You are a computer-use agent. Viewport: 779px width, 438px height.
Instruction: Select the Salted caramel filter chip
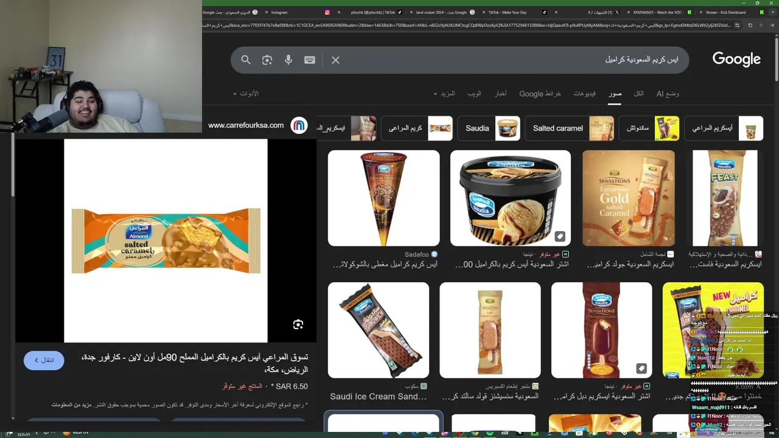570,128
